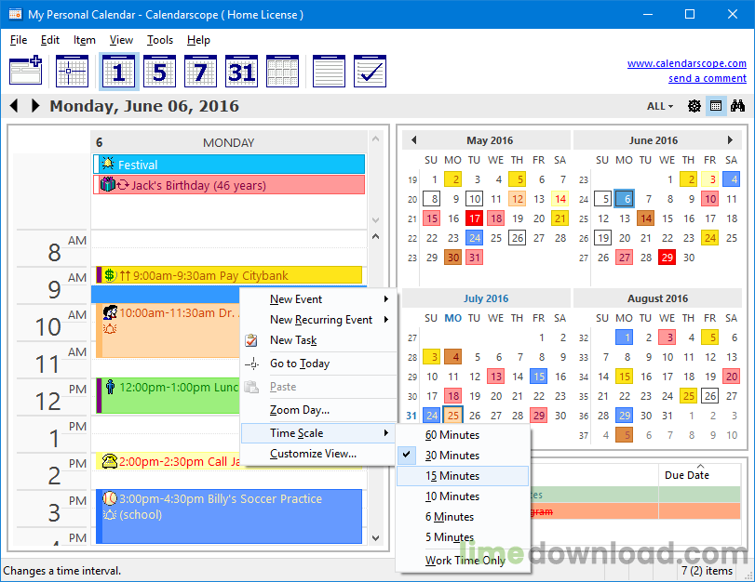Go to the previous day arrow
Image resolution: width=755 pixels, height=582 pixels.
[x=14, y=106]
